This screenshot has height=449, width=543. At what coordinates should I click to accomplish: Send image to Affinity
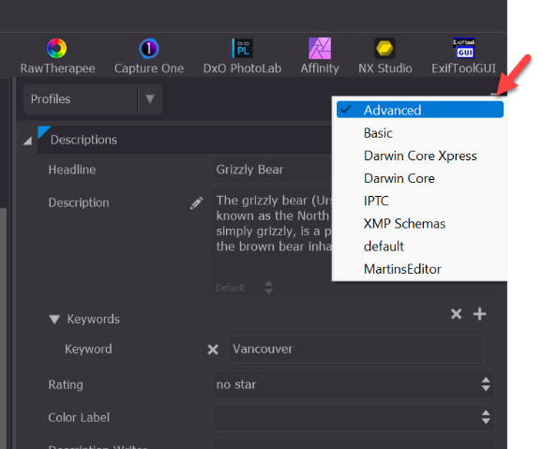[320, 56]
